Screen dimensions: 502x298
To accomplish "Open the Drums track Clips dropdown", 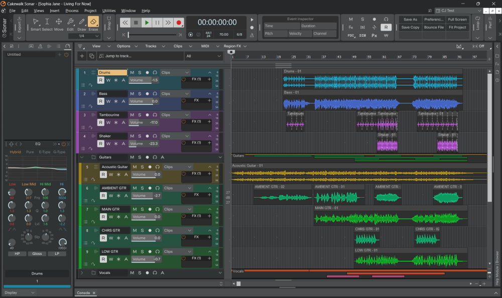I will 175,73.
